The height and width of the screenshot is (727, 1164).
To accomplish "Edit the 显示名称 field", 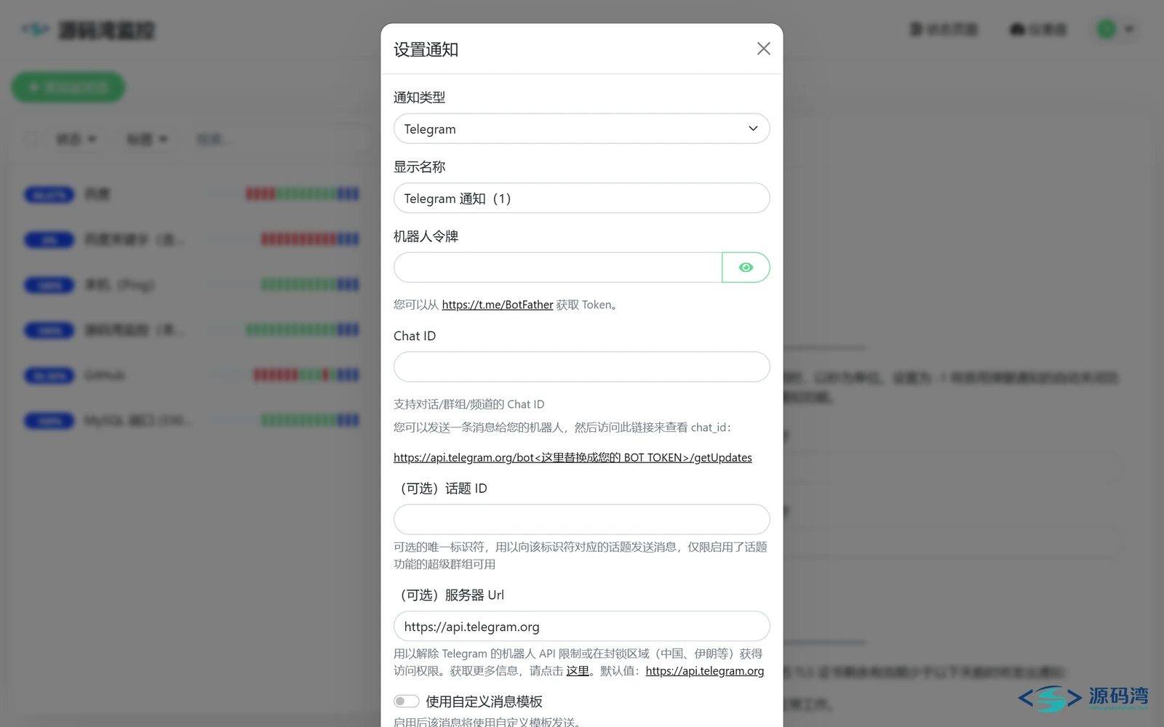I will (x=581, y=198).
